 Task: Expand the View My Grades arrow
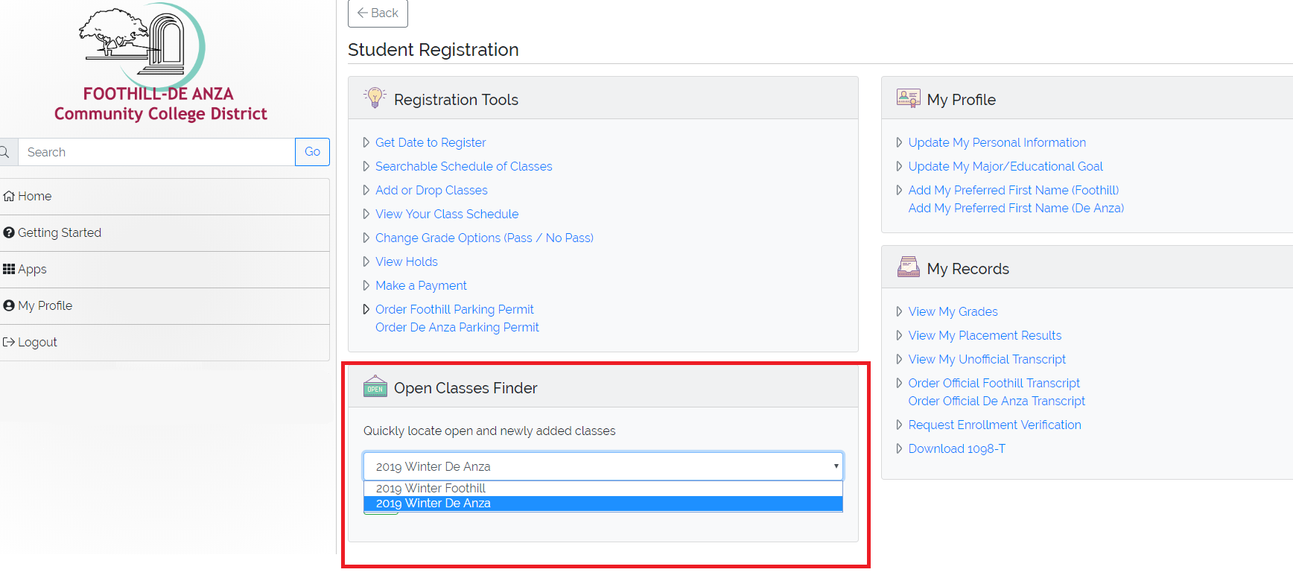(x=898, y=311)
